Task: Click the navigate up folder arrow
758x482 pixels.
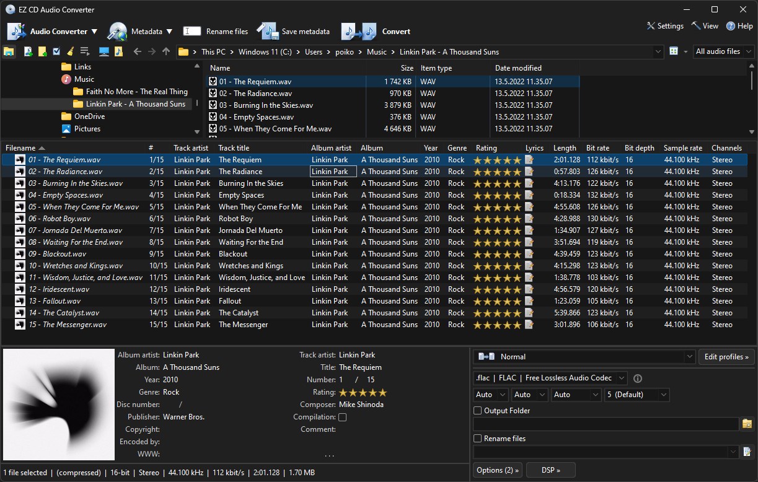Action: point(165,51)
